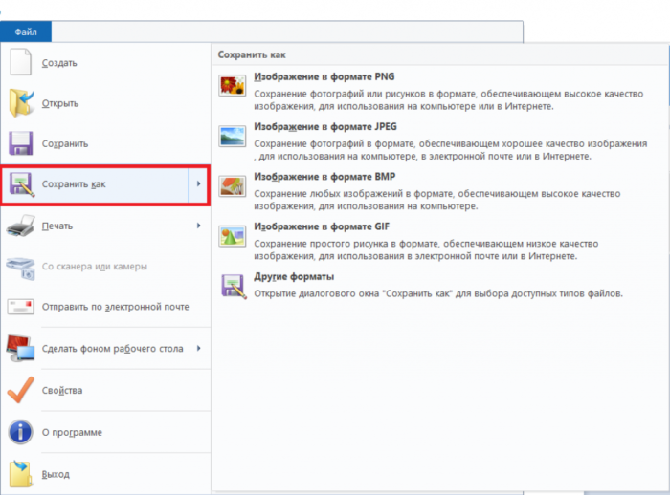Click the JPEG format image icon
Viewport: 670px width, 495px height.
232,135
